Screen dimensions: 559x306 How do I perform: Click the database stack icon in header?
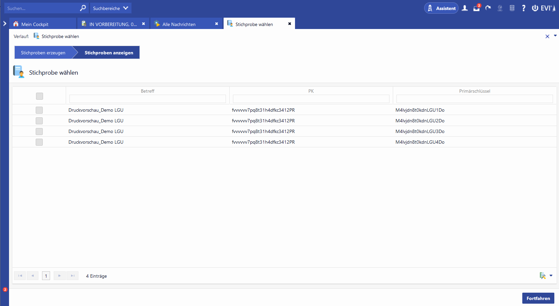pyautogui.click(x=512, y=8)
